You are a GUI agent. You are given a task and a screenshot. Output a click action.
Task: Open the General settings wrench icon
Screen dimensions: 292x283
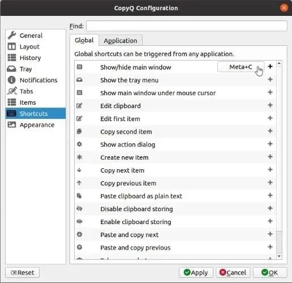[x=12, y=35]
